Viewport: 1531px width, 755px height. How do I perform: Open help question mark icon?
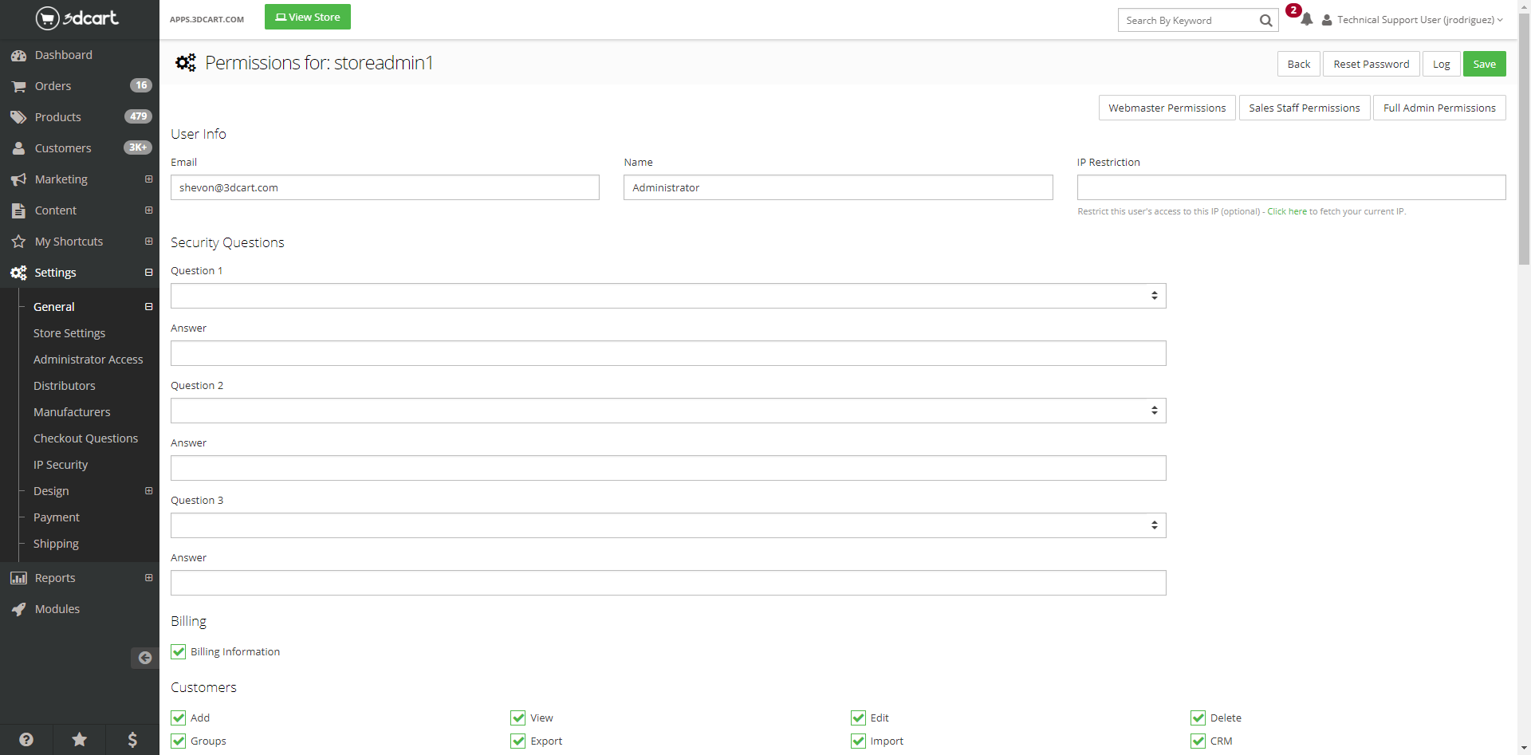pyautogui.click(x=26, y=739)
